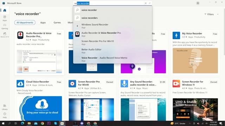View Cloud Voice Recorder banner image
Screen dimensions: 225x126
39,108
